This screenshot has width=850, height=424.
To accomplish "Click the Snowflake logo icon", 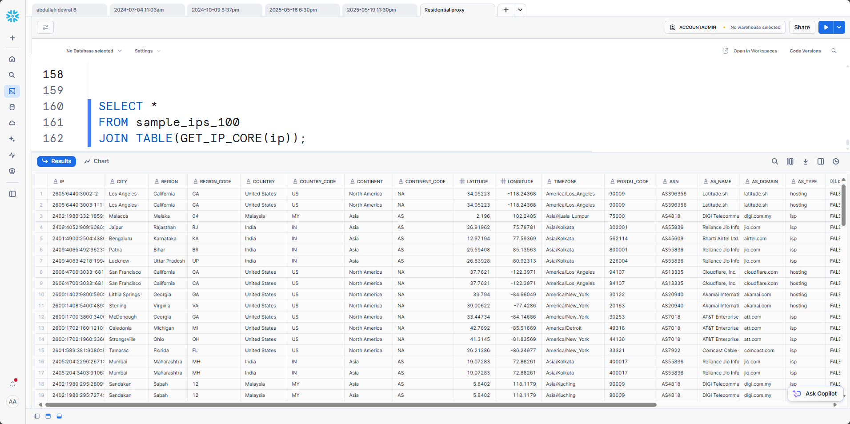I will (12, 16).
